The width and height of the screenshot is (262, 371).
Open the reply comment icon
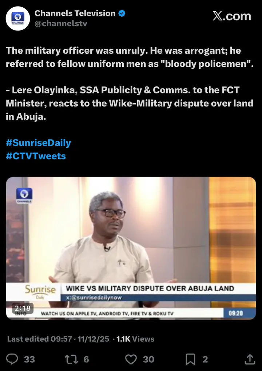(12, 359)
